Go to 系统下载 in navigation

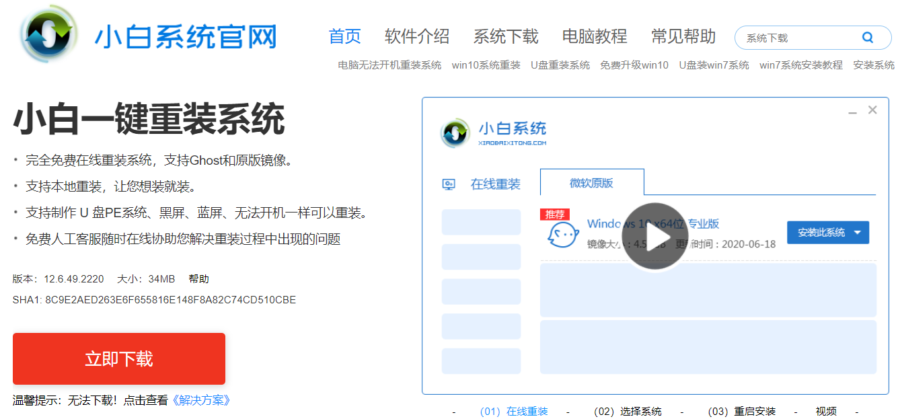click(x=505, y=36)
